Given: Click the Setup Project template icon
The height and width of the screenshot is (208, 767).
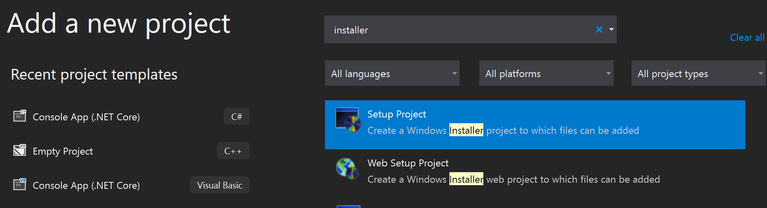Looking at the screenshot, I should coord(347,120).
